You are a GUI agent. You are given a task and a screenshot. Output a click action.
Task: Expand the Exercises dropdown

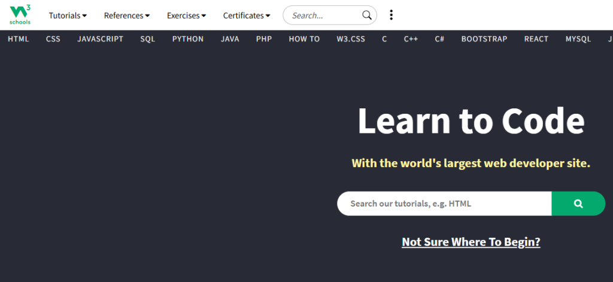tap(187, 16)
